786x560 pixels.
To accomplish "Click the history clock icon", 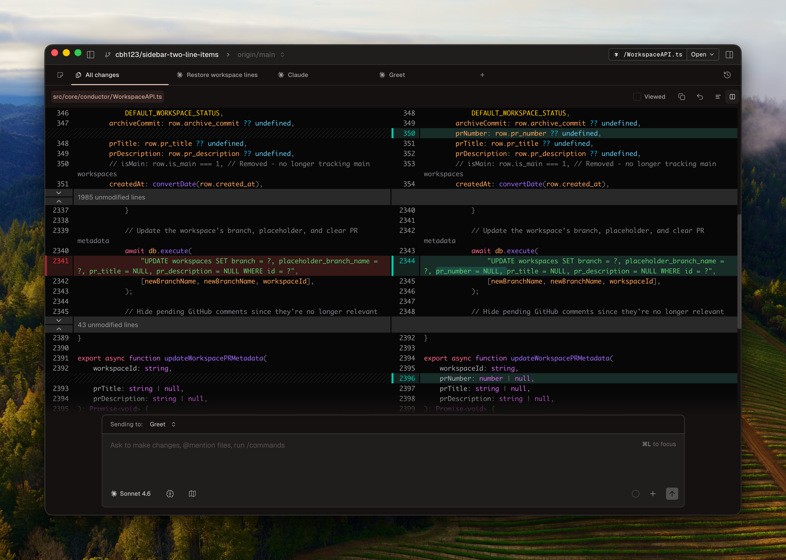I will pyautogui.click(x=727, y=75).
